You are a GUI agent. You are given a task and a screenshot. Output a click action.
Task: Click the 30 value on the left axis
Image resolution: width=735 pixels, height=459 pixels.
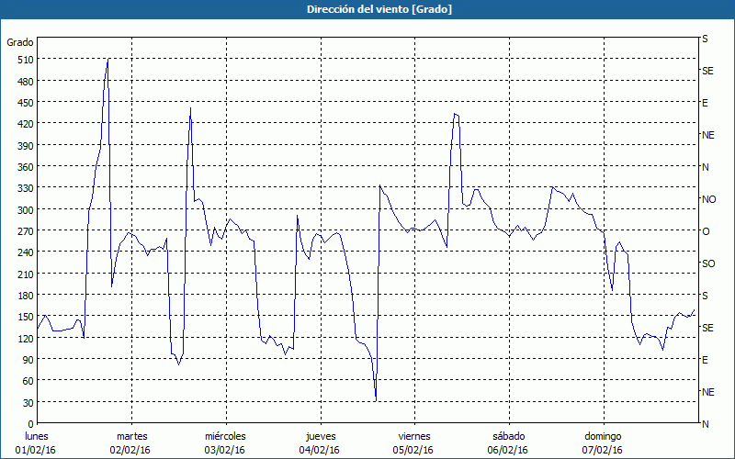pos(27,403)
